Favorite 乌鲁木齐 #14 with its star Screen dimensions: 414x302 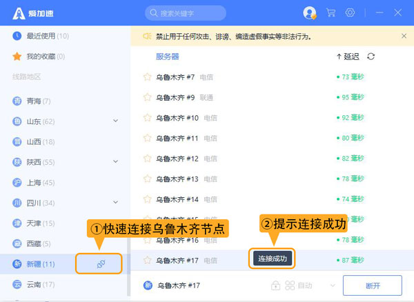[x=148, y=199]
